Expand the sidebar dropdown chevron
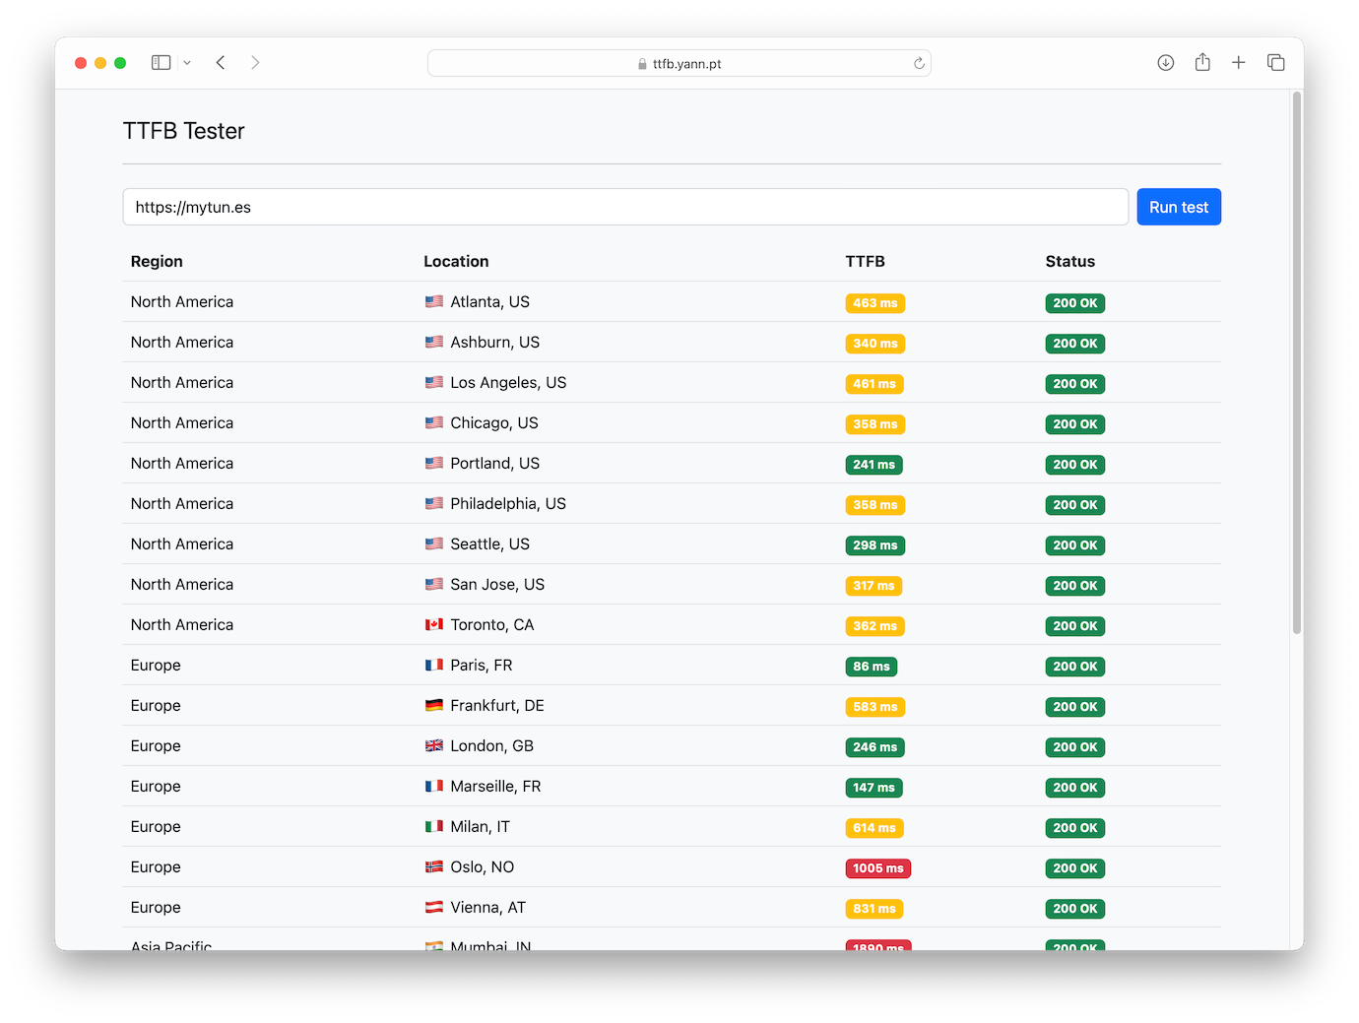 coord(187,63)
